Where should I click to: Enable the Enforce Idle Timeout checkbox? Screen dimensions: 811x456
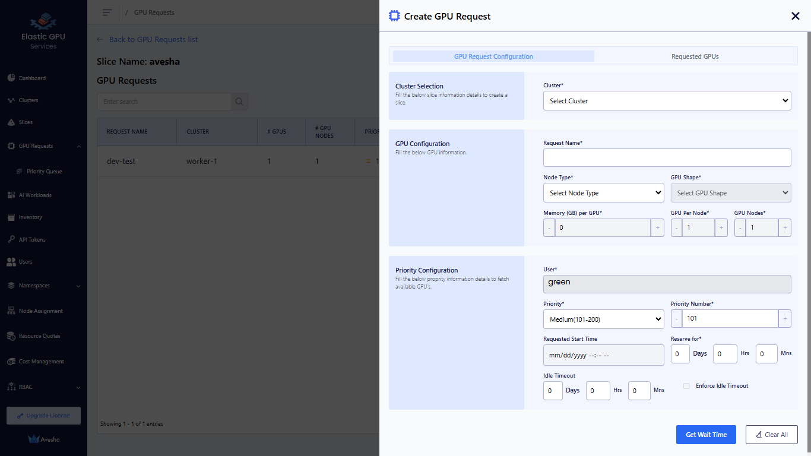click(x=686, y=386)
